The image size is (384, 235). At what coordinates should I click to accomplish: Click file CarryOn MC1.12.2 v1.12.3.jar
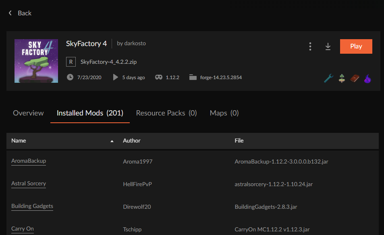[272, 229]
